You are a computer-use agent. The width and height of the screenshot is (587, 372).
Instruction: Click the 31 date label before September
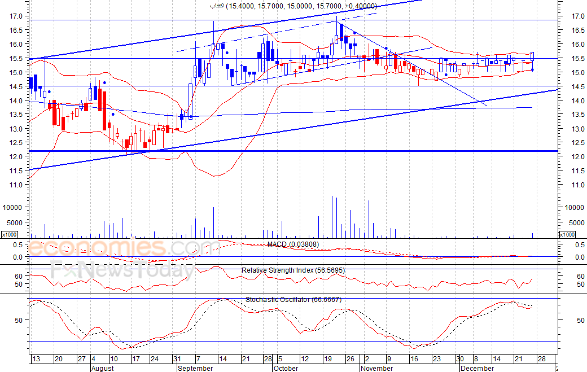pyautogui.click(x=177, y=359)
